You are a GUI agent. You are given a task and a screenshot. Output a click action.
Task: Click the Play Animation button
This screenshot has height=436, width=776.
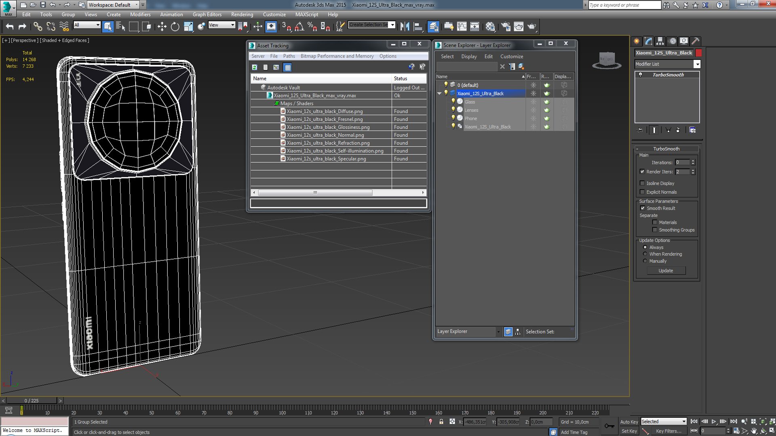tap(714, 421)
